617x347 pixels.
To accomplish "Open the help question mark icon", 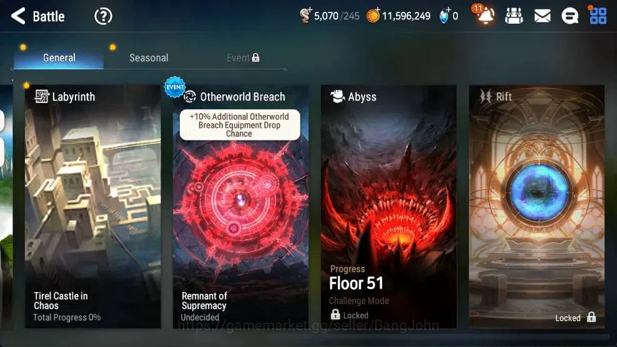I will coord(103,16).
